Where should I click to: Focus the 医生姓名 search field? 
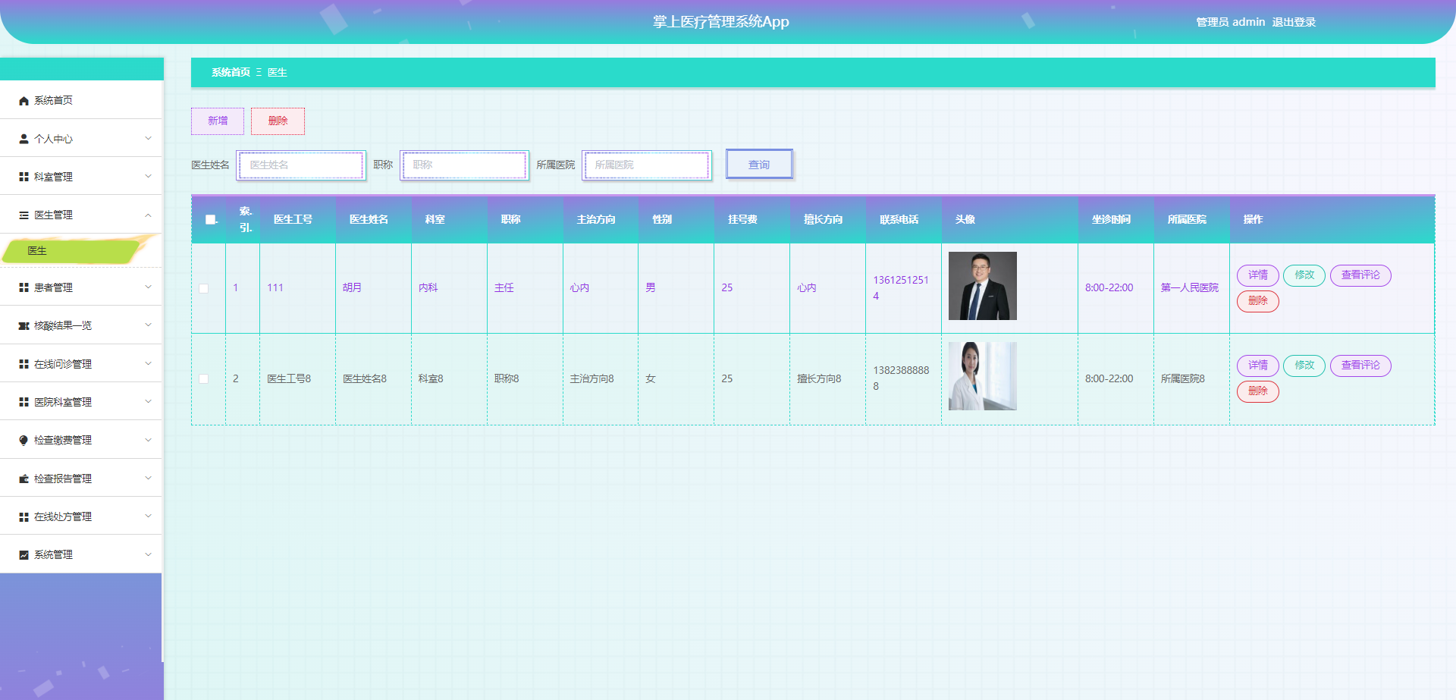[301, 165]
